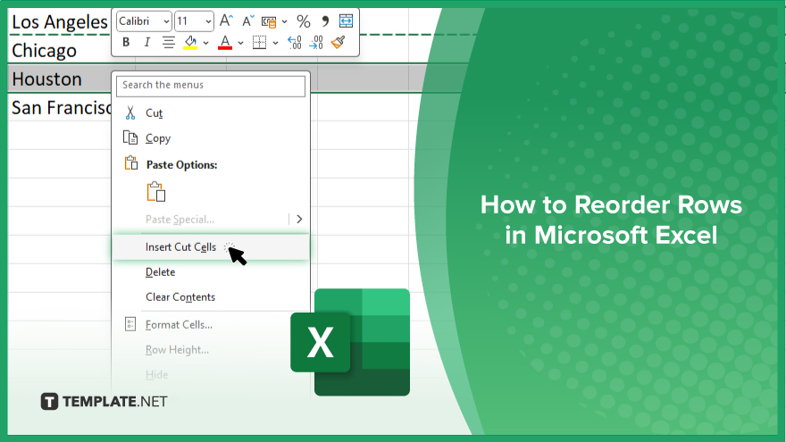786x442 pixels.
Task: Click the Template.net logo
Action: 104,402
